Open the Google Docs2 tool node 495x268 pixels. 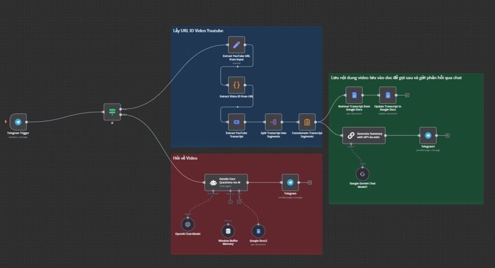(x=258, y=231)
